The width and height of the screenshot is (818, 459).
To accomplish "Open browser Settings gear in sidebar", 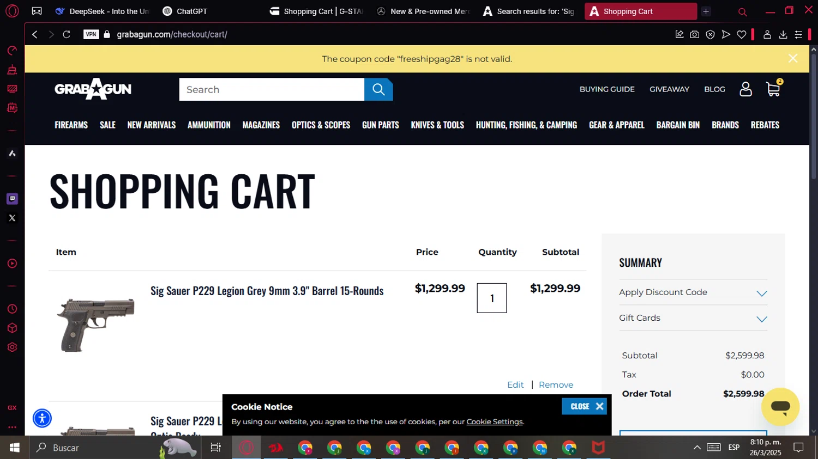I will [x=12, y=347].
